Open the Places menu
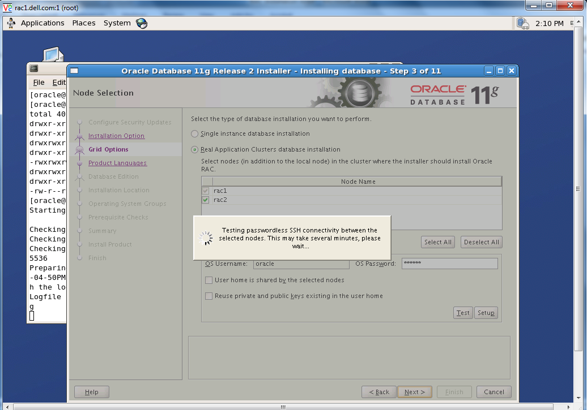 [x=84, y=23]
